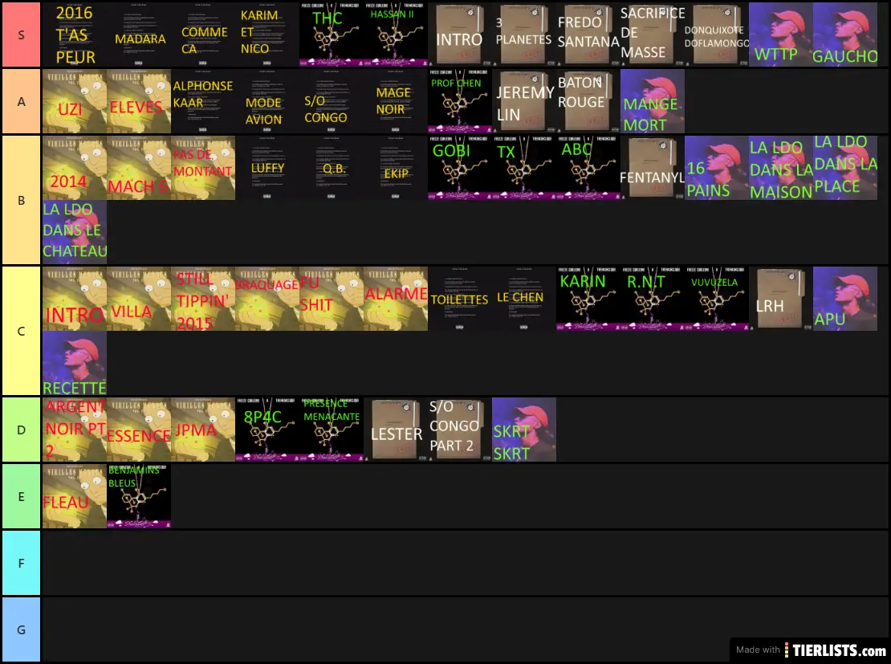Select the SKRT SKRT tile

click(524, 430)
